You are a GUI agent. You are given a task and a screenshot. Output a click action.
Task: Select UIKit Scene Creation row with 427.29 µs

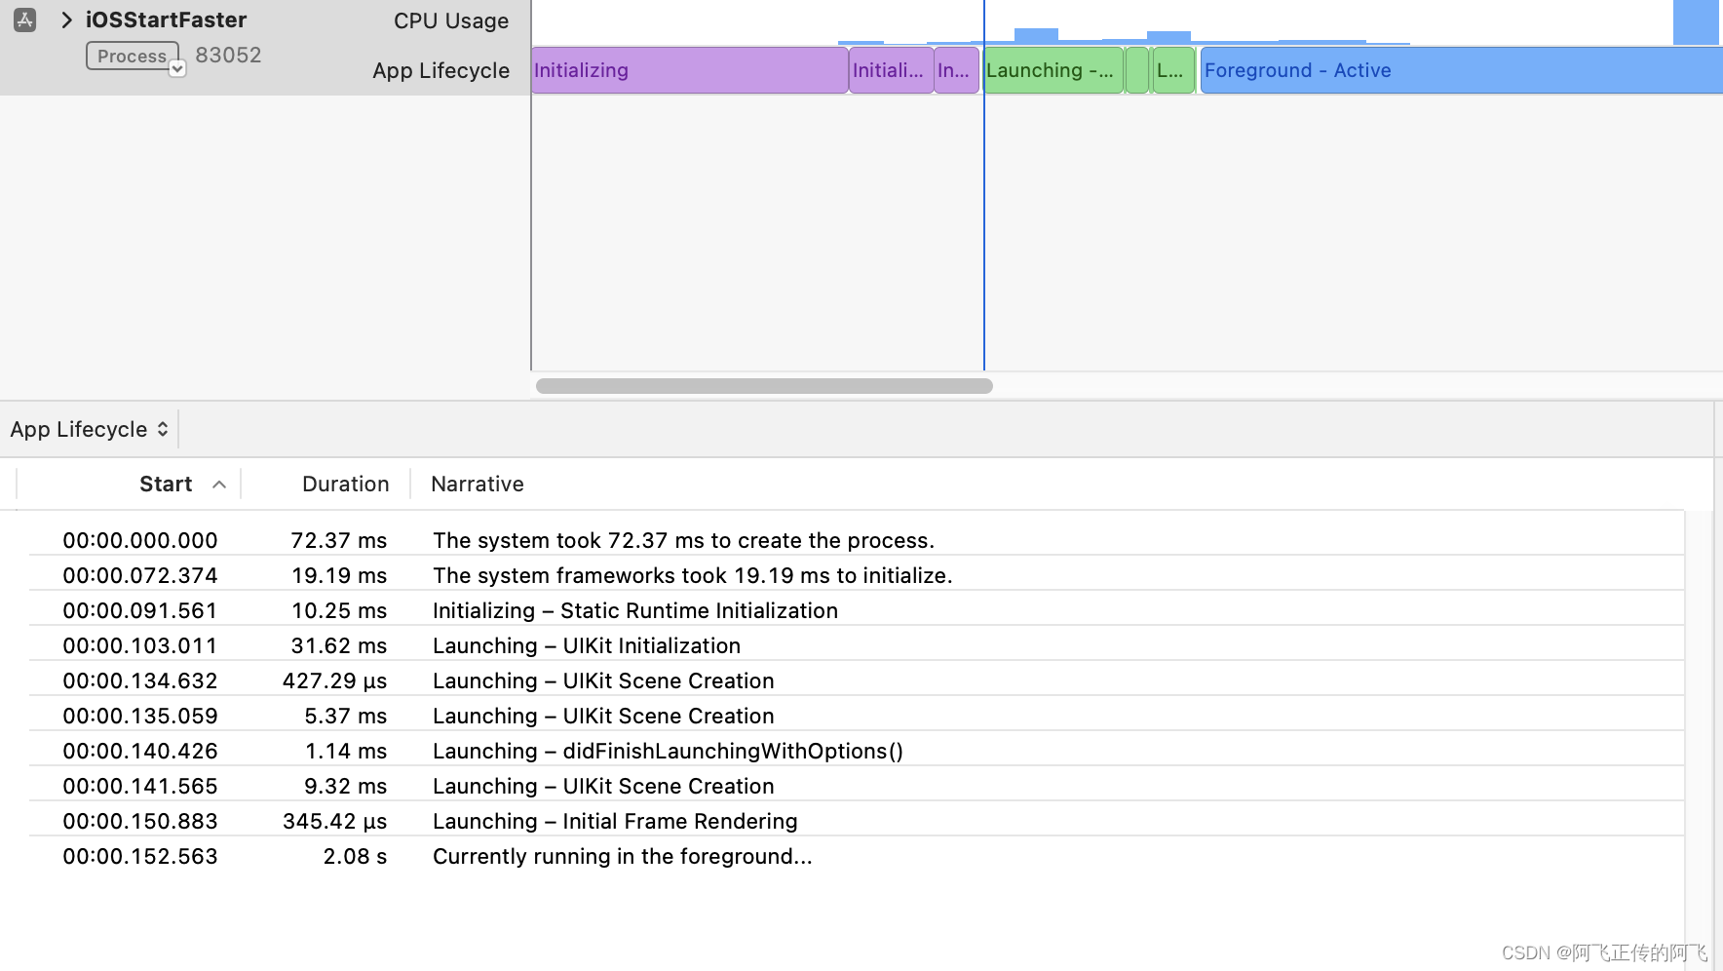point(857,680)
